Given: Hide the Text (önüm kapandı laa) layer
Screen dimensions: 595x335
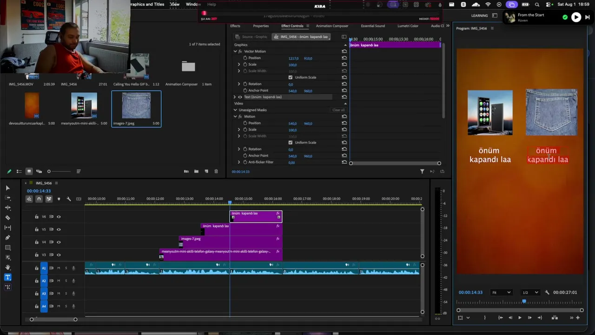Looking at the screenshot, I should (x=240, y=97).
